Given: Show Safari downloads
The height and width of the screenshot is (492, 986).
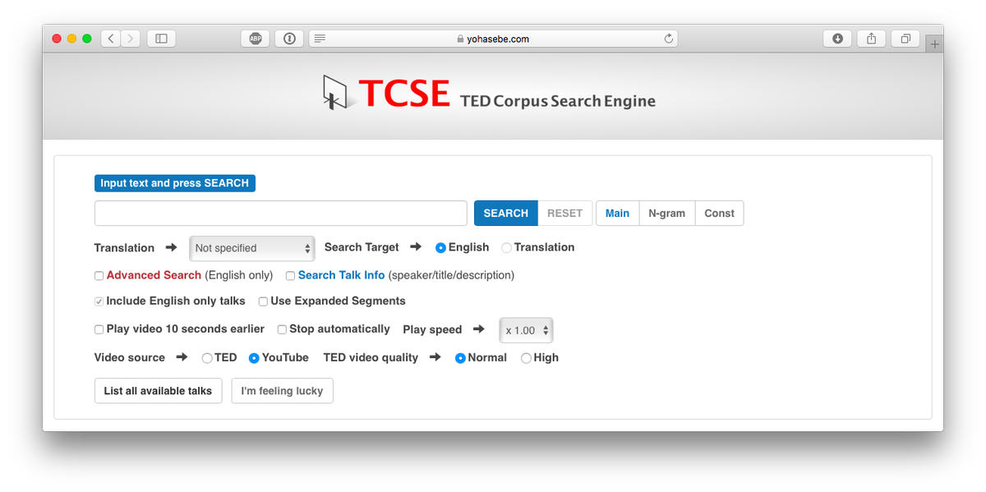Looking at the screenshot, I should click(837, 39).
